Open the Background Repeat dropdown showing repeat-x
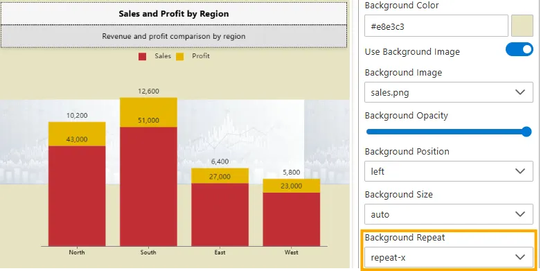 pos(449,257)
